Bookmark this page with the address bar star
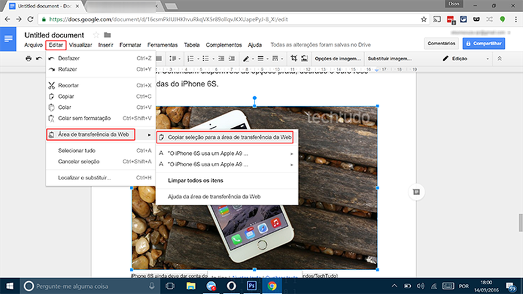The height and width of the screenshot is (294, 523). point(424,19)
